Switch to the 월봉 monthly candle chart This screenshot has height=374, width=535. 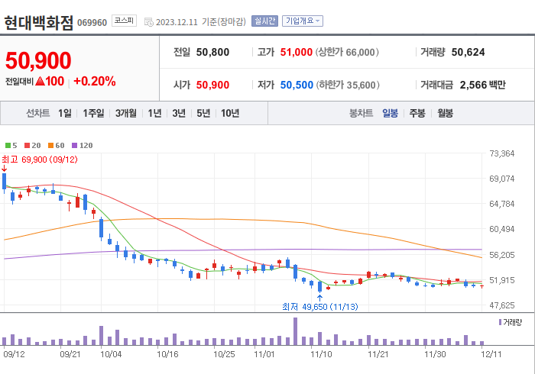click(446, 113)
